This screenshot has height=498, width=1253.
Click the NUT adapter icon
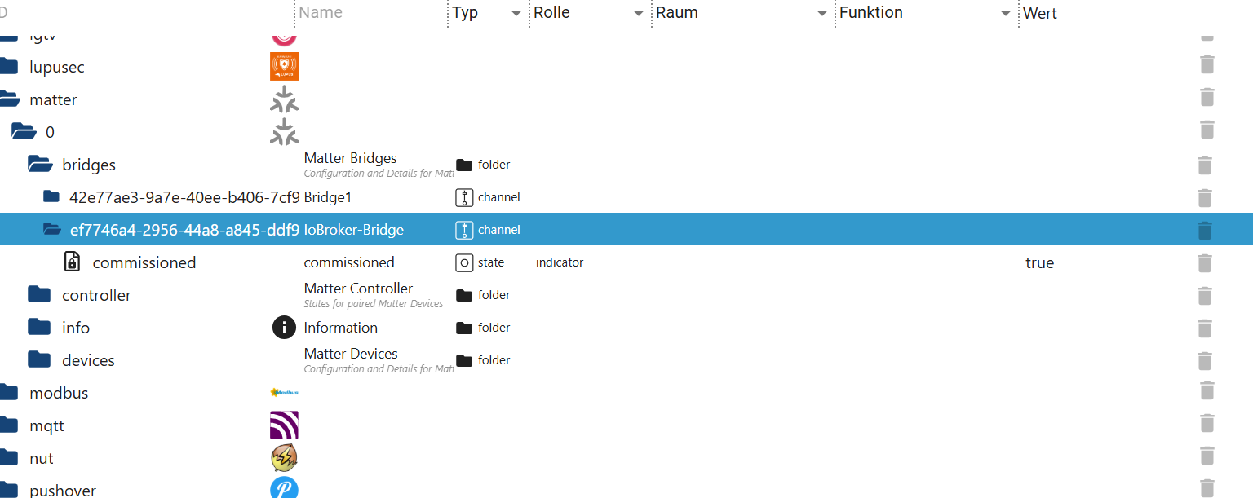(284, 457)
